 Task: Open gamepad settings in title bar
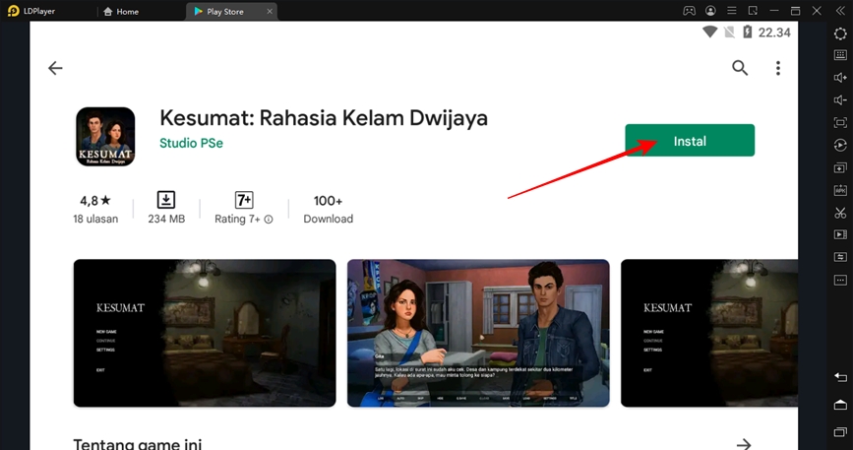click(x=690, y=11)
